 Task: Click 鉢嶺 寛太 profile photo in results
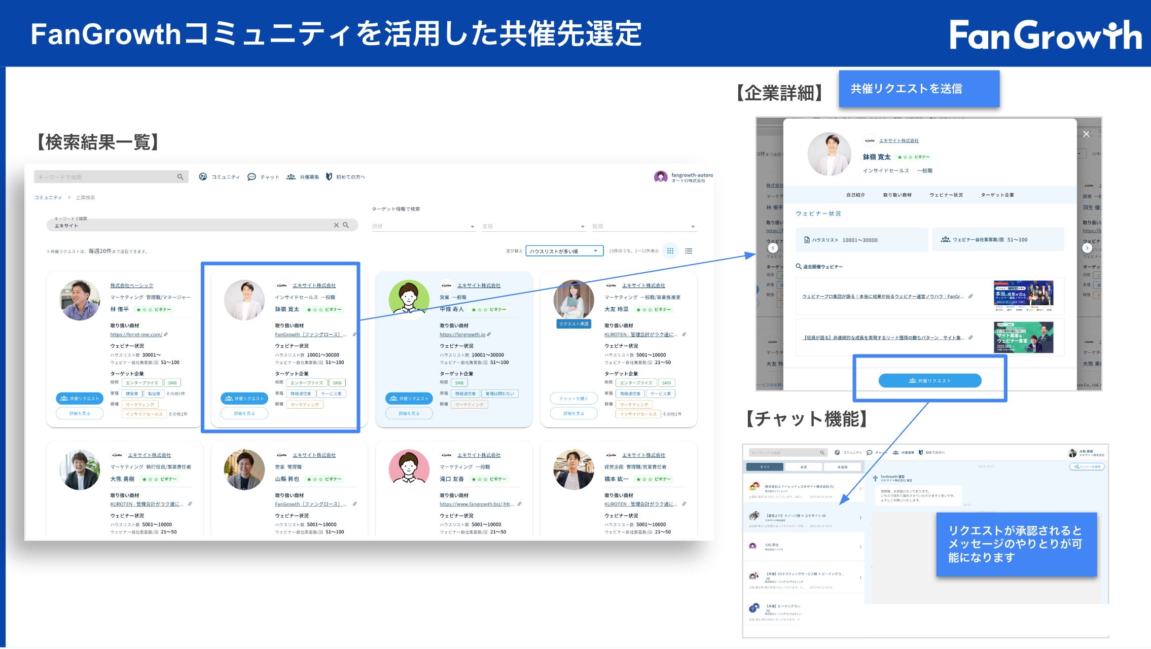coord(244,300)
